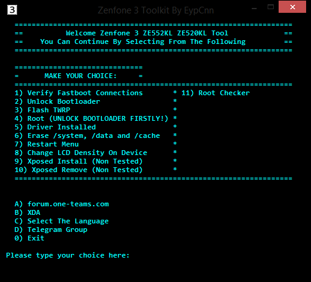Click option D Telegram Group
Viewport: 311px width, 282px height.
click(51, 230)
